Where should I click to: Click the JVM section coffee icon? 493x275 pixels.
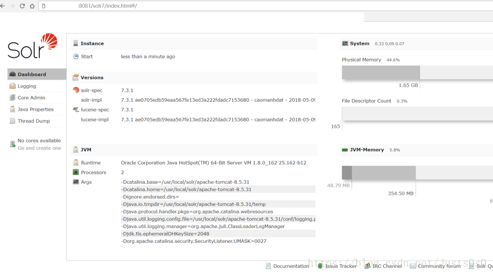(x=76, y=150)
